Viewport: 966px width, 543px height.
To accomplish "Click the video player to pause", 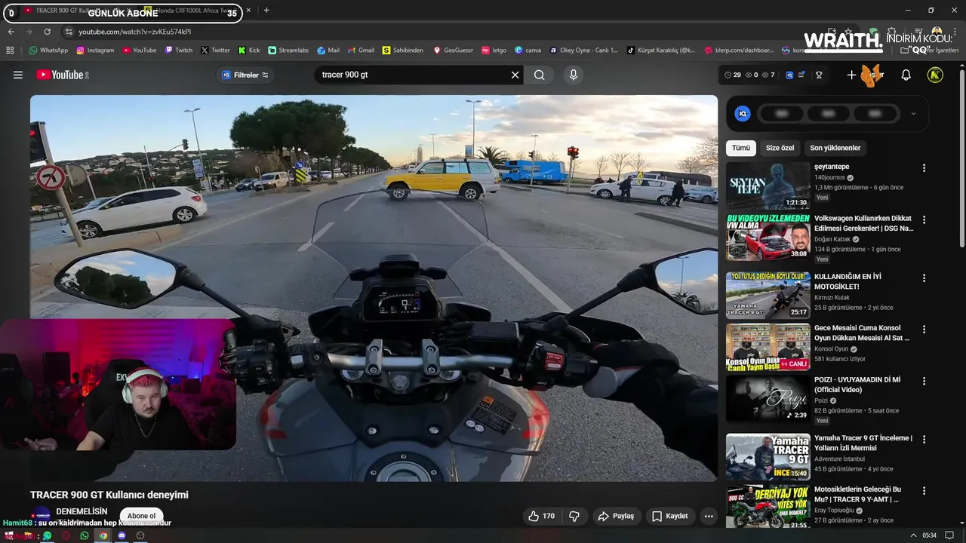I will click(x=374, y=288).
